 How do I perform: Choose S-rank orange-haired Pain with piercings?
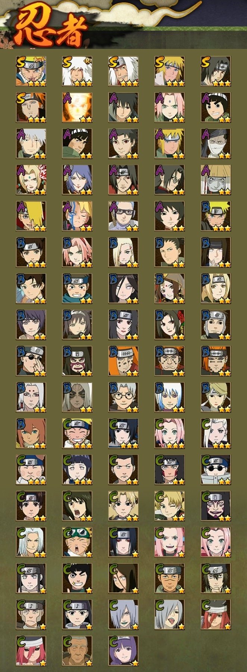31,108
